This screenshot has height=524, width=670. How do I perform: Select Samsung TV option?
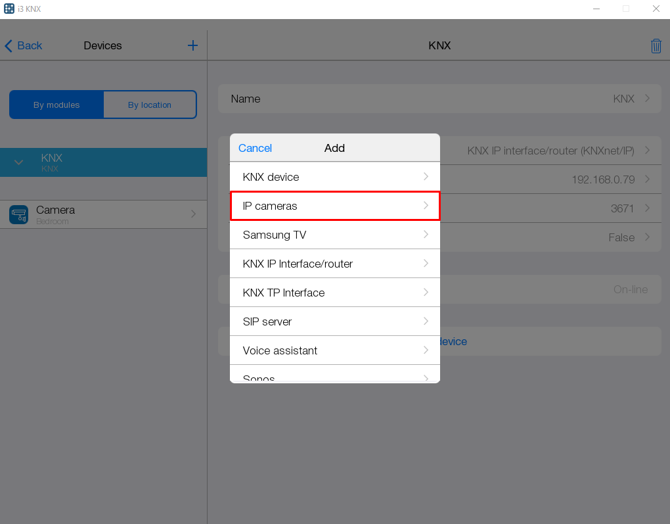click(x=334, y=235)
